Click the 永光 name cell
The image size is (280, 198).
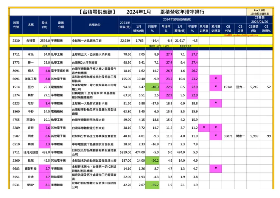[31, 54]
